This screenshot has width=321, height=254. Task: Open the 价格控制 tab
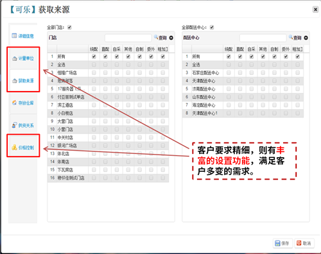click(x=23, y=148)
